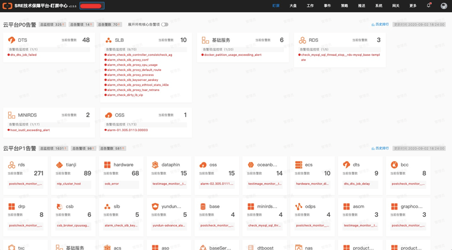
Task: Click the minirds grid icon in P1
Action: pos(251,206)
